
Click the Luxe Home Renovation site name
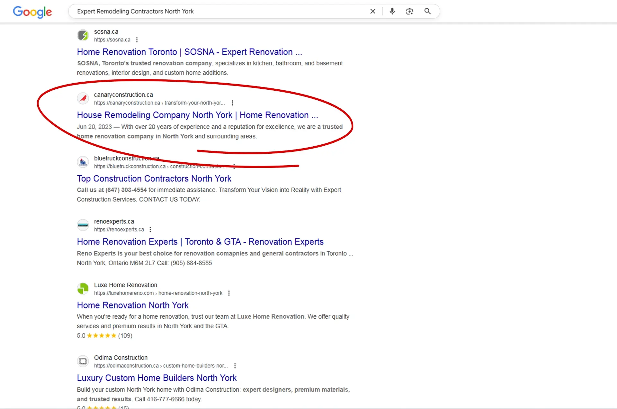126,285
